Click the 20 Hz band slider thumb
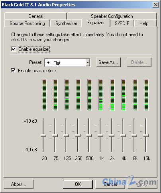 [43, 135]
